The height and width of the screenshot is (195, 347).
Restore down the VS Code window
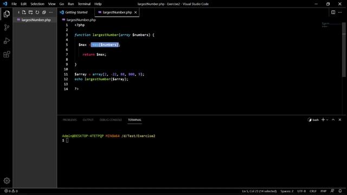click(x=328, y=4)
